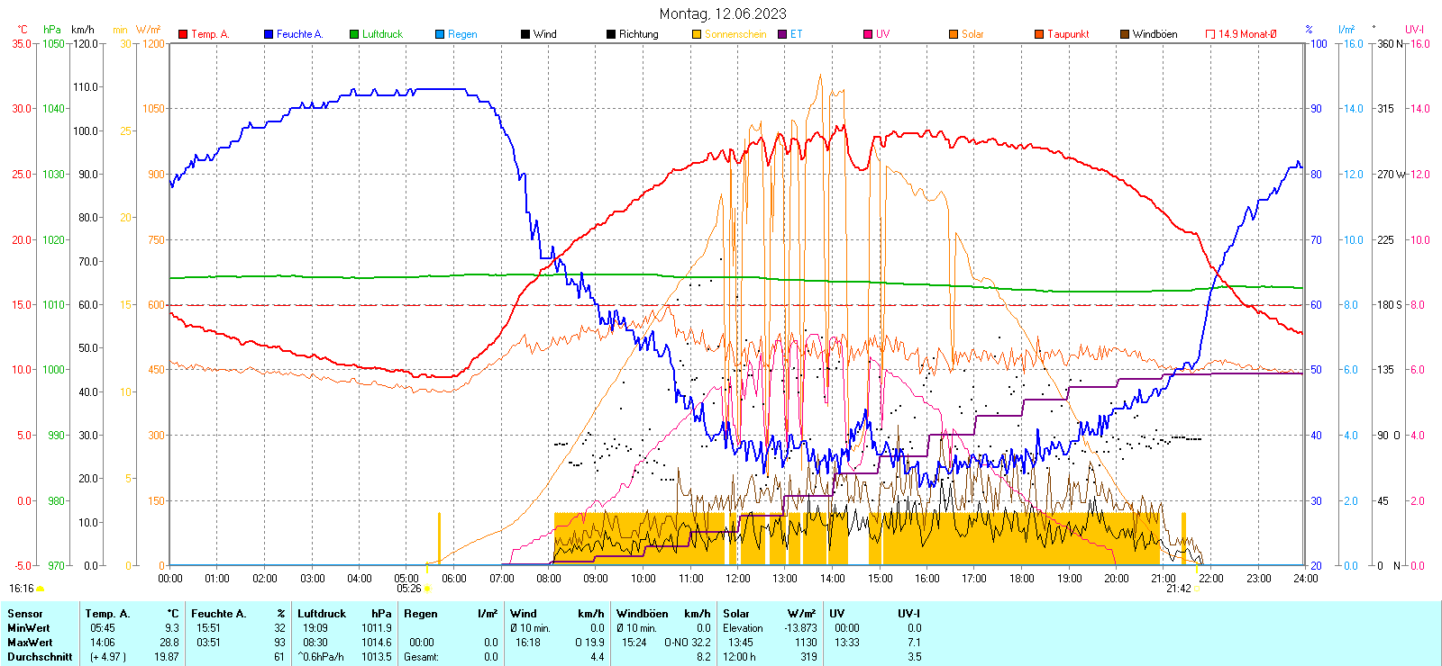
Task: Click the Taupunkt legend label
Action: pos(1068,34)
